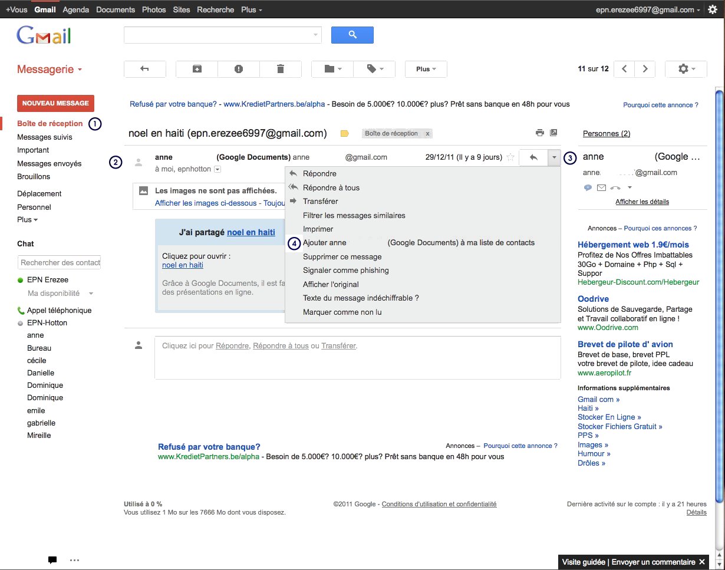Click the NOUVEAU MESSAGE button
725x570 pixels.
pyautogui.click(x=55, y=103)
